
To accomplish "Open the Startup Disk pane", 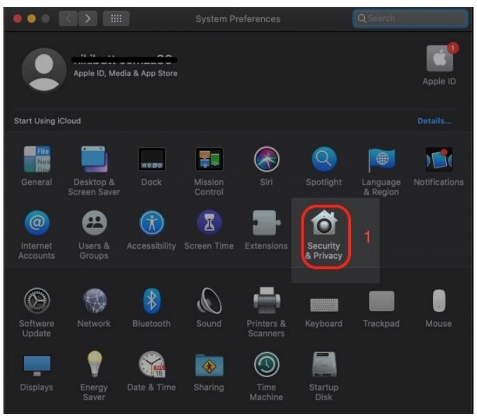I will 324,364.
